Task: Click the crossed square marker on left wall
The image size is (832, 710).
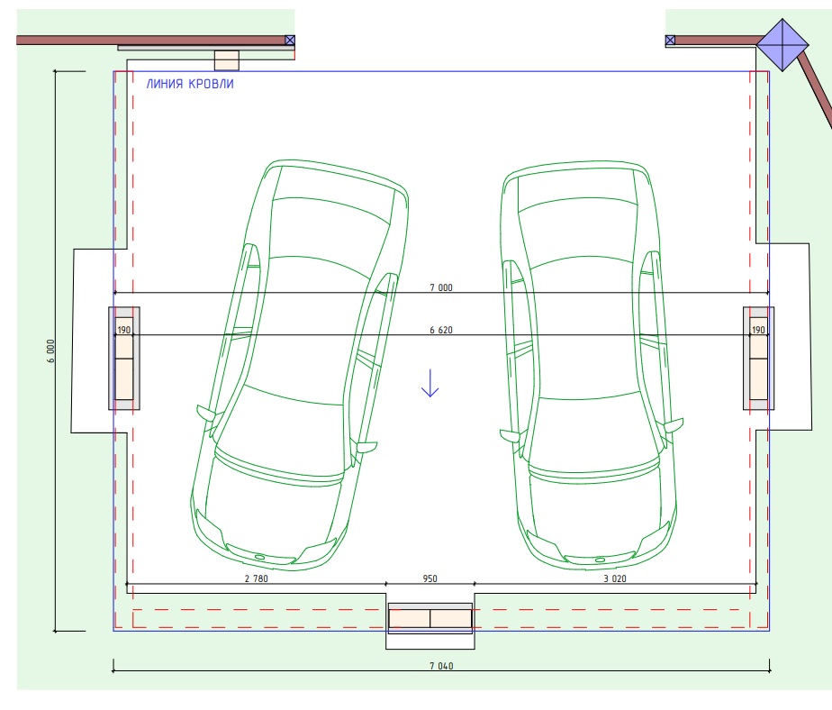Action: [290, 40]
